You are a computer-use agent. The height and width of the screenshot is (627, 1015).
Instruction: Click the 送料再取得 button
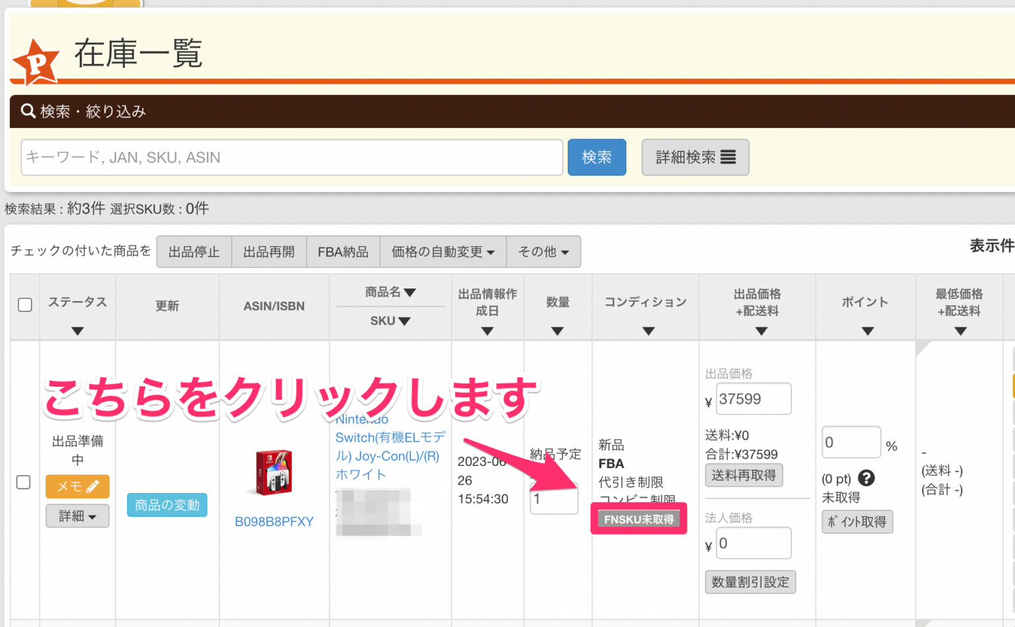tap(743, 475)
